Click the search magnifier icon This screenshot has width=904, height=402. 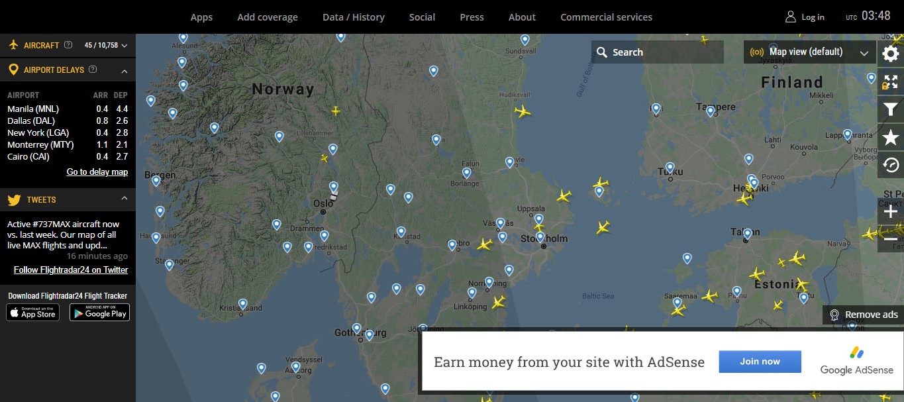[601, 52]
